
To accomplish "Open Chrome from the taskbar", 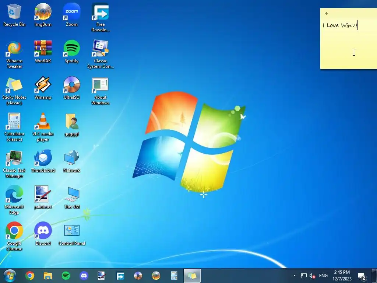I will 30,276.
